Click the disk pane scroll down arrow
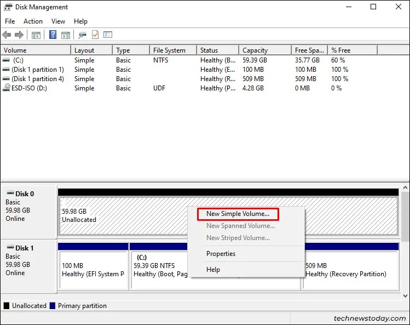The width and height of the screenshot is (410, 325). (405, 296)
